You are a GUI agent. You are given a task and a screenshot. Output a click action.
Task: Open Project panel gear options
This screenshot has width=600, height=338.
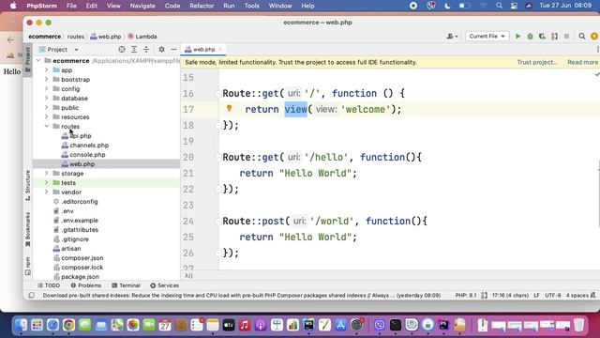coord(161,50)
